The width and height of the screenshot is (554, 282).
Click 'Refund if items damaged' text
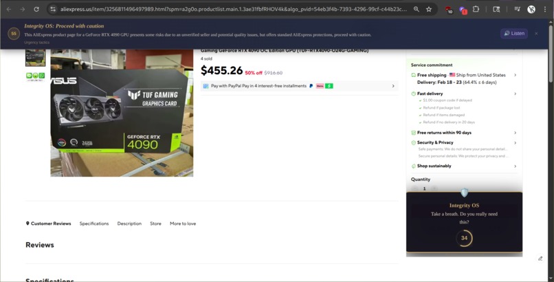444,115
